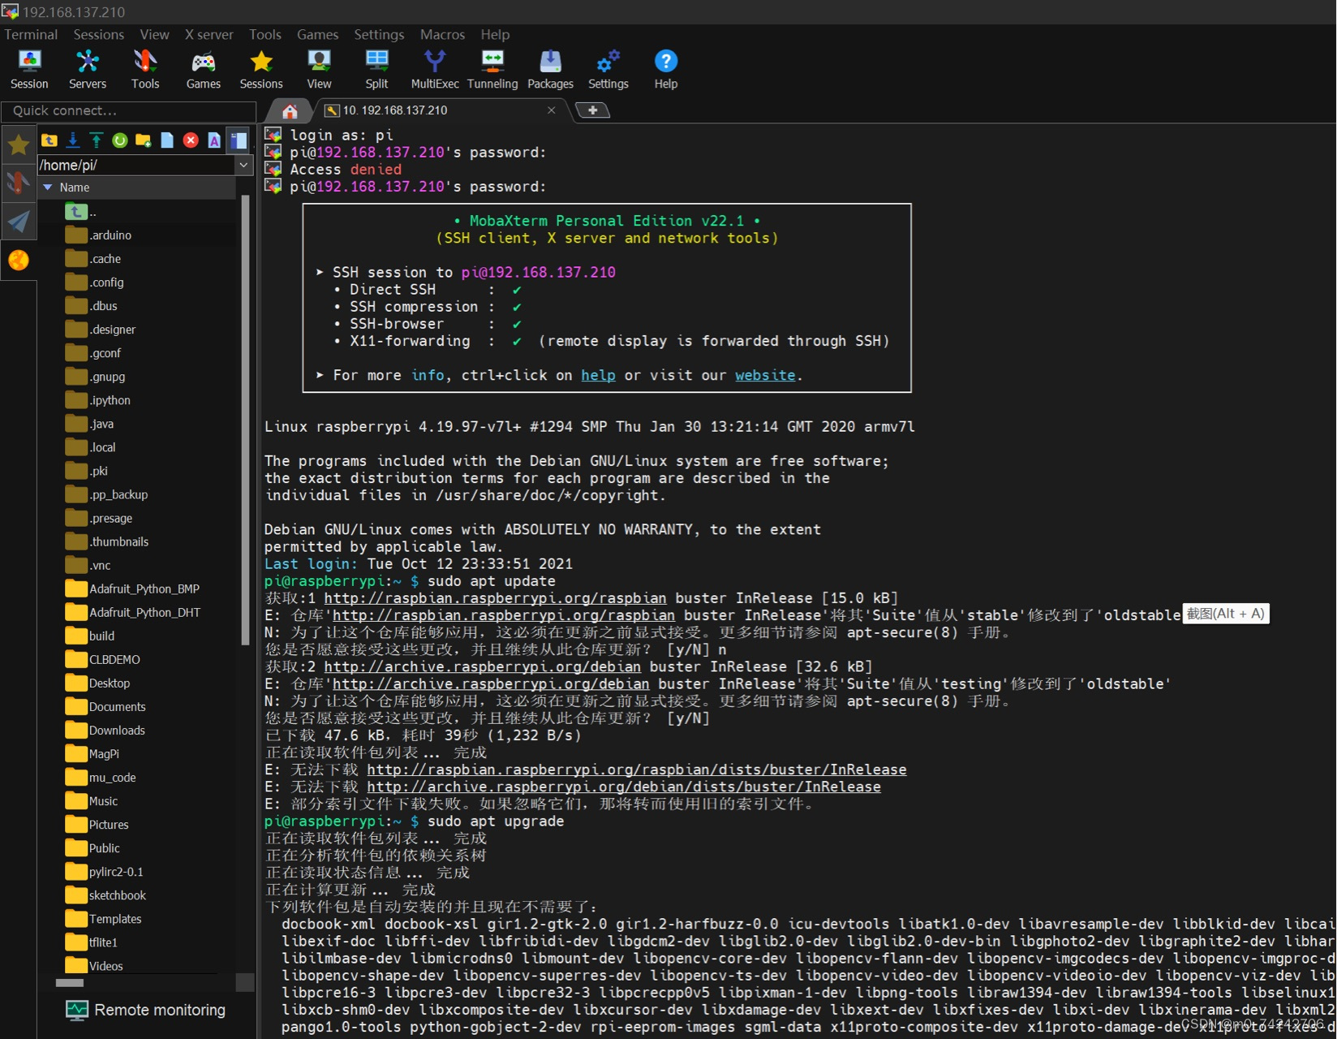Image resolution: width=1337 pixels, height=1039 pixels.
Task: Open the Macros sidebar tab (paper plane)
Action: pyautogui.click(x=18, y=221)
